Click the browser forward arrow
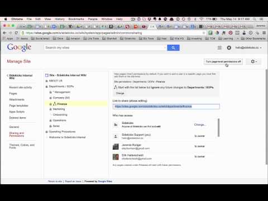Viewport: 268px width, 201px height. tap(11, 33)
